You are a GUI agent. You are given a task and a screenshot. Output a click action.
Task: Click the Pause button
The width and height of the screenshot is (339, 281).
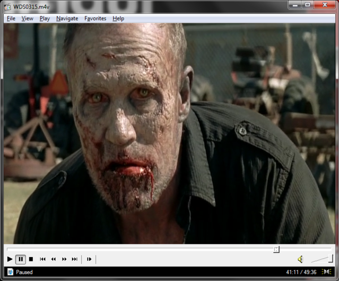pyautogui.click(x=21, y=259)
